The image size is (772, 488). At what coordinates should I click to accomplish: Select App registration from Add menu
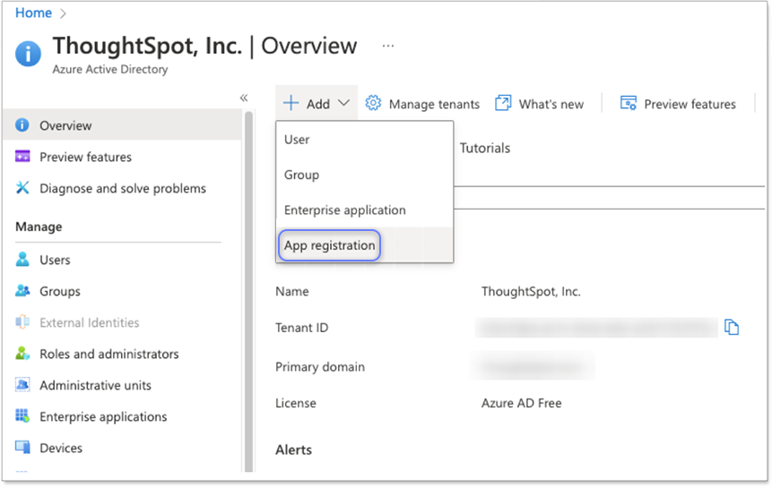pyautogui.click(x=330, y=245)
